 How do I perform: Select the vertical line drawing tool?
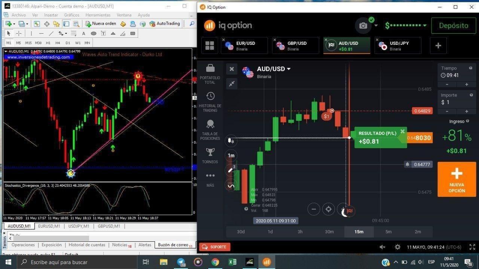pos(32,33)
